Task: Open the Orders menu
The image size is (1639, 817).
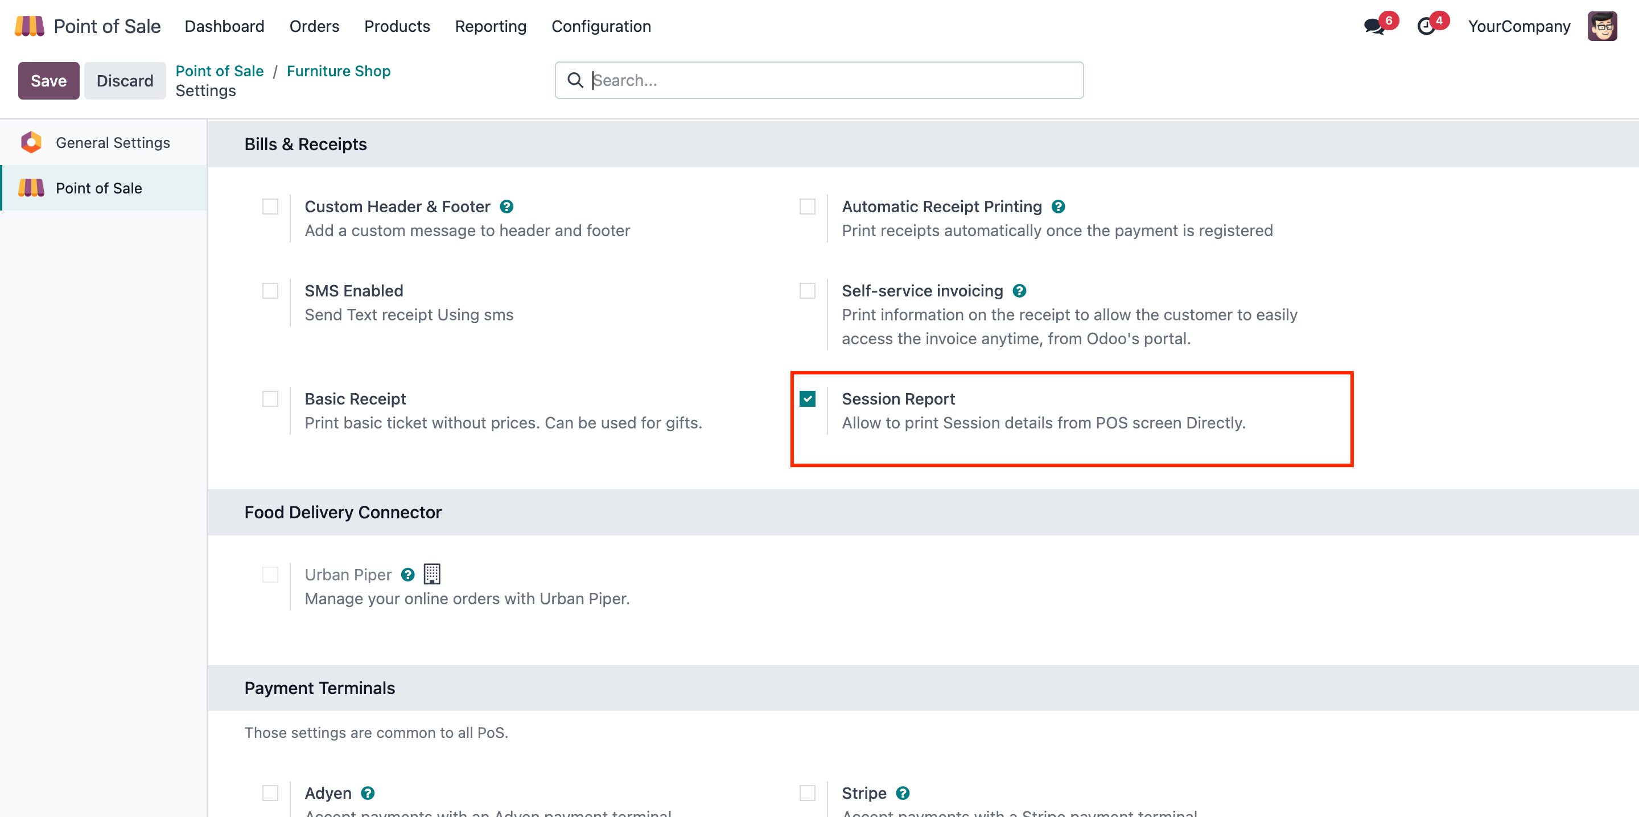Action: click(x=314, y=26)
